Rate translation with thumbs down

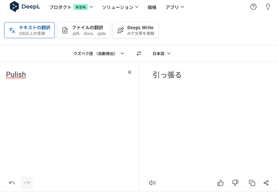pyautogui.click(x=235, y=183)
